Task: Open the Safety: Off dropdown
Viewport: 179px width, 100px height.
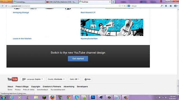Action: [x=74, y=79]
